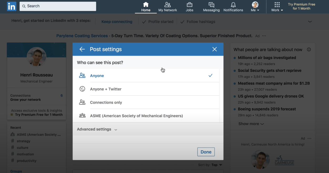The height and width of the screenshot is (173, 329).
Task: Click the Me profile avatar
Action: tap(255, 4)
